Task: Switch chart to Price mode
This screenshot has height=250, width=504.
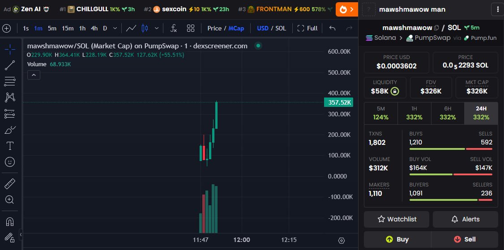Action: [x=214, y=28]
